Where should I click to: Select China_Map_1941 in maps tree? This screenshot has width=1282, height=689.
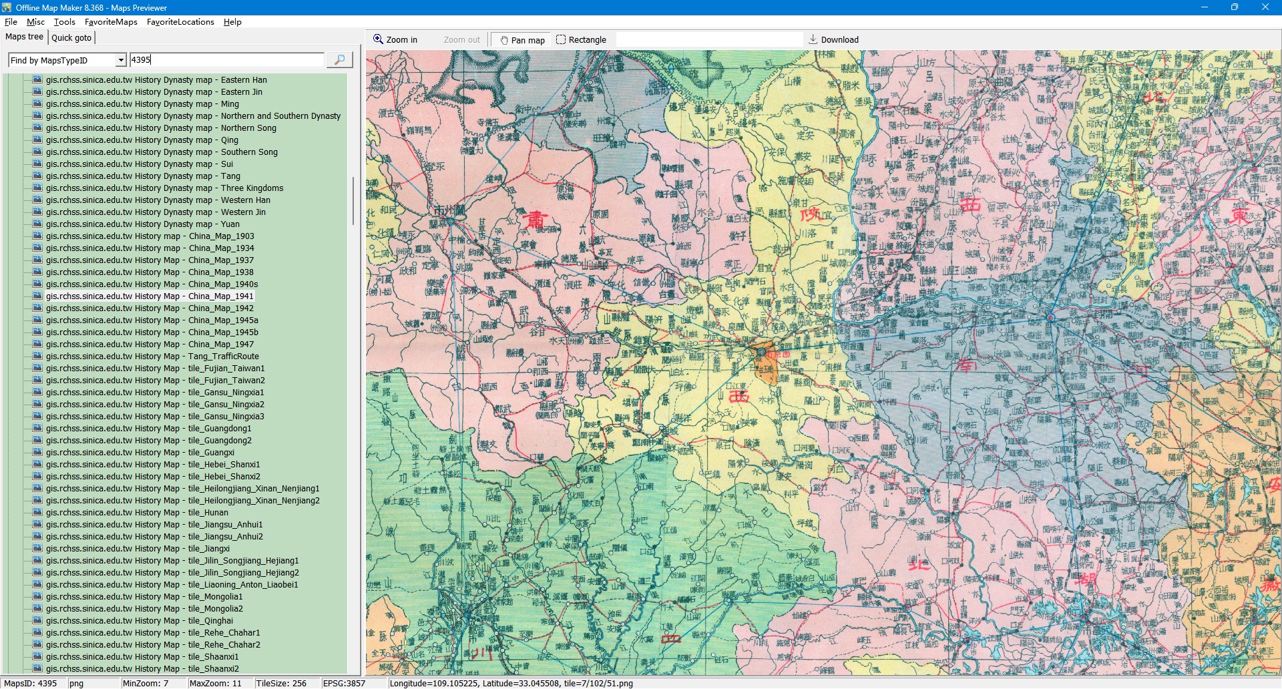pyautogui.click(x=150, y=296)
